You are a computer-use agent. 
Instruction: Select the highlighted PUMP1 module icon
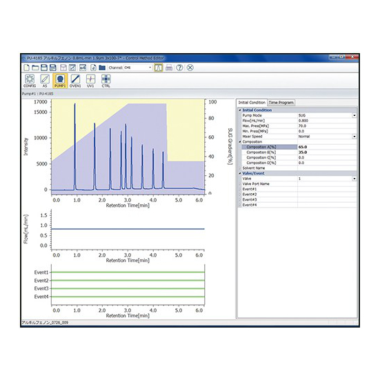tap(60, 81)
